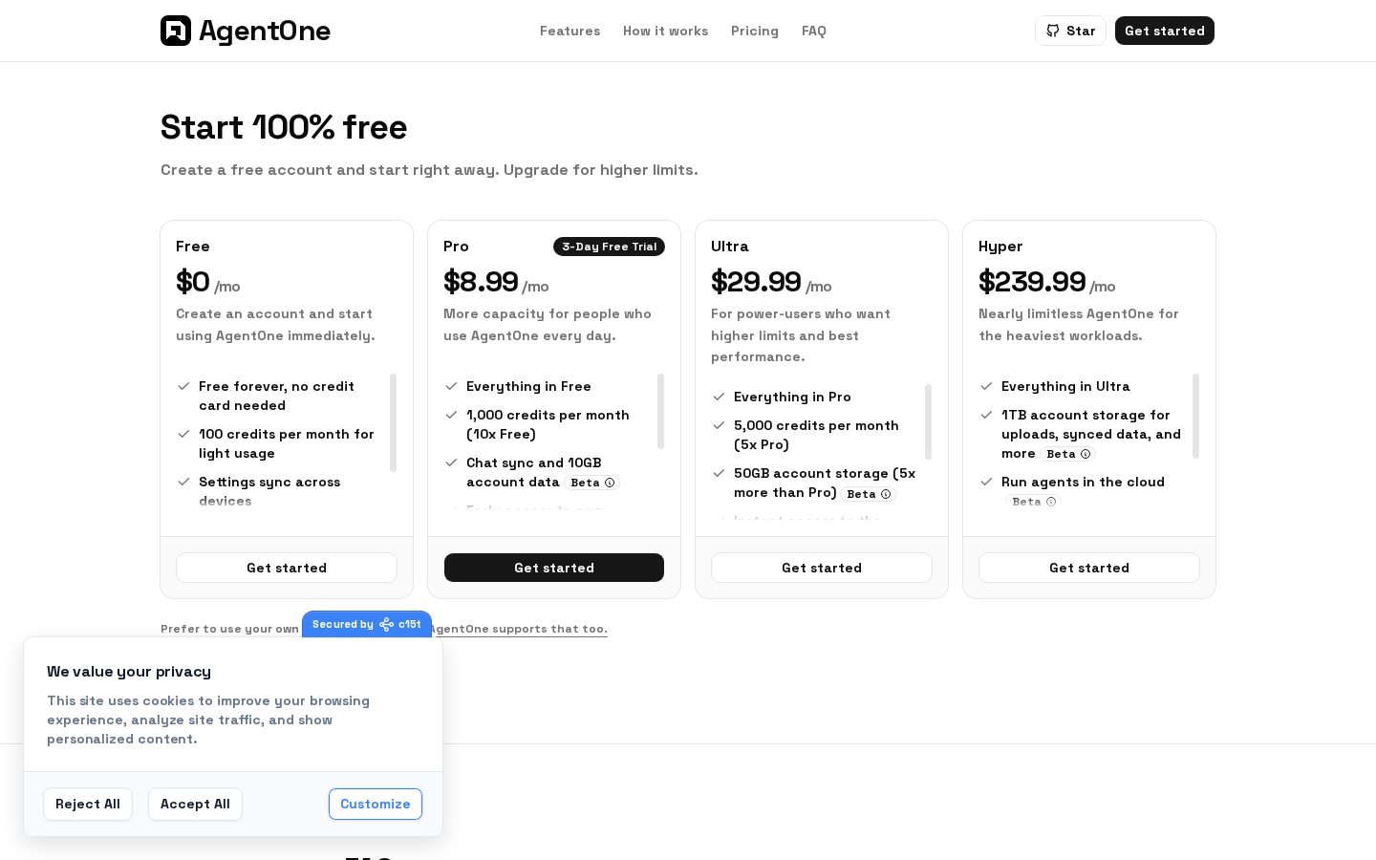1376x860 pixels.
Task: Reject All cookies
Action: 88,804
